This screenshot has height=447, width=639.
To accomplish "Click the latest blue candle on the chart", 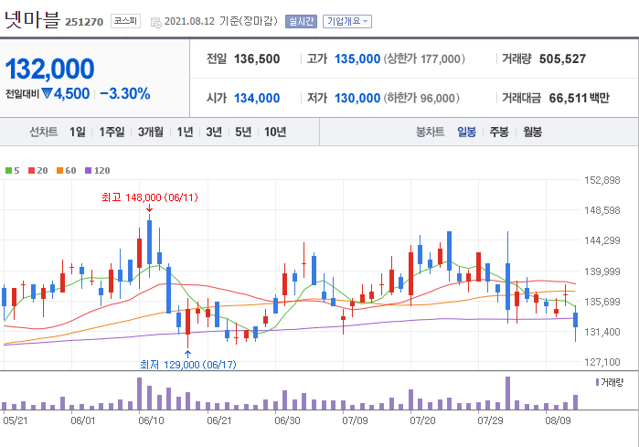I will click(x=575, y=319).
